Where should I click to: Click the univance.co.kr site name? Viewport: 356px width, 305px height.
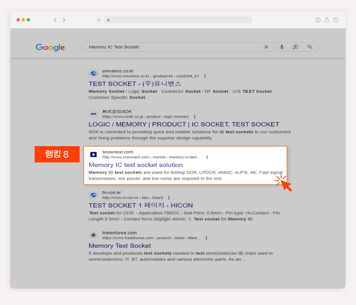(118, 71)
